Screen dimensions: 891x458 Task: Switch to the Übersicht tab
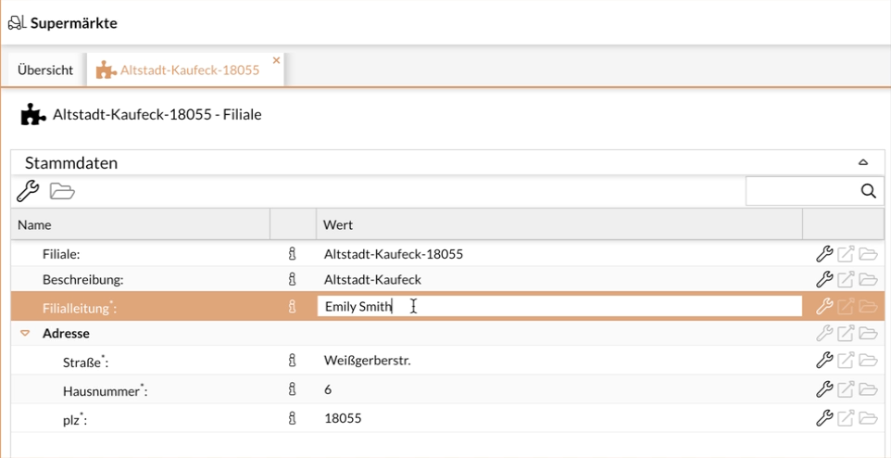[x=45, y=70]
